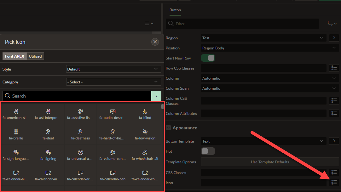Focus the icon Search field
Screen dimensions: 341x192
click(x=77, y=96)
